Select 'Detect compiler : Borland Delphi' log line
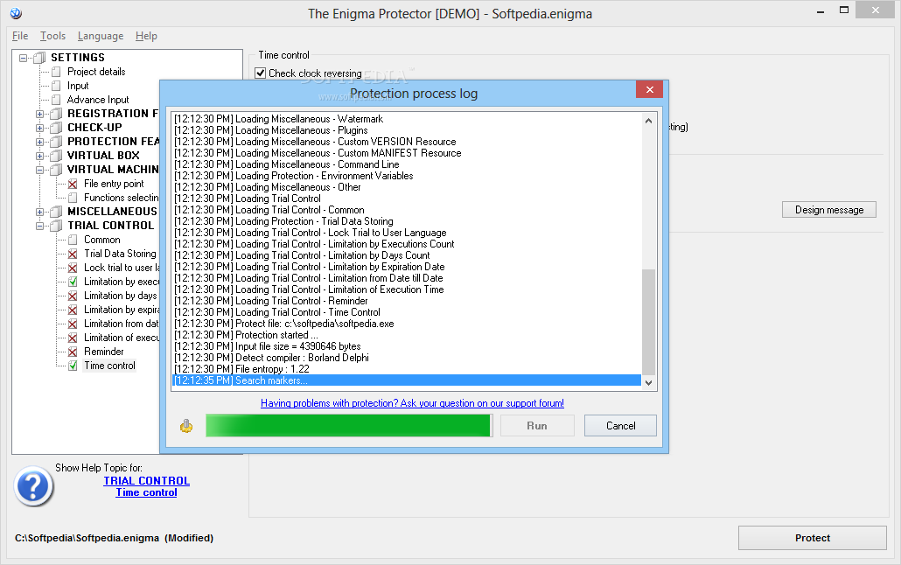This screenshot has height=565, width=901. (x=407, y=358)
